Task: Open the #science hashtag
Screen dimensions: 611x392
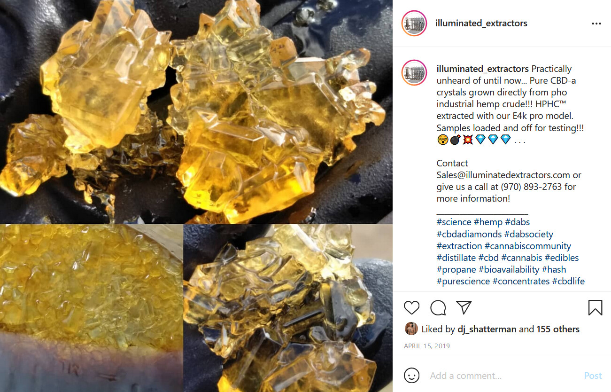Action: (x=454, y=222)
